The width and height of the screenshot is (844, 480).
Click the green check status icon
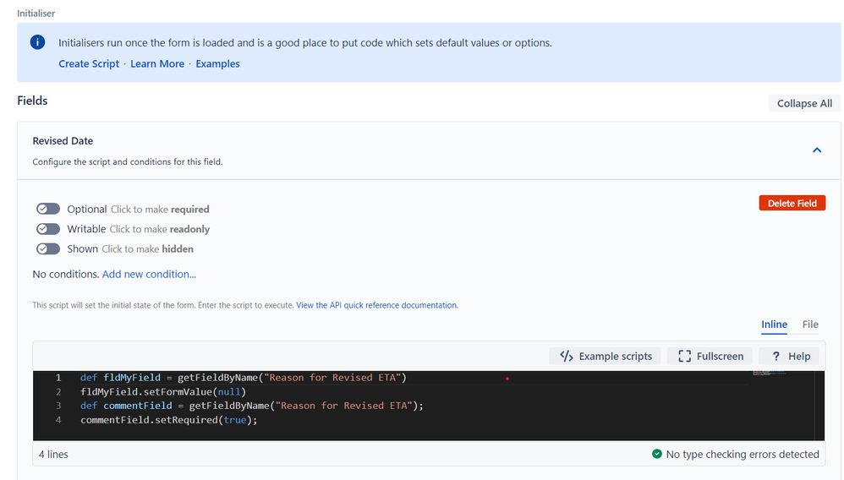coord(657,454)
